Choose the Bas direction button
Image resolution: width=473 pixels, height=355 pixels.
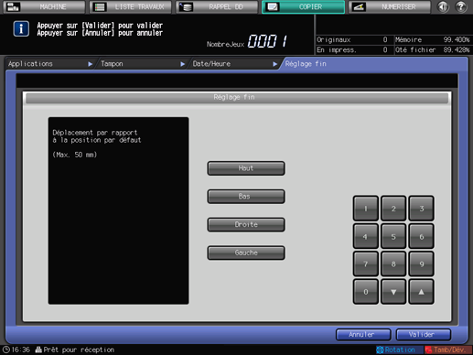(x=246, y=197)
